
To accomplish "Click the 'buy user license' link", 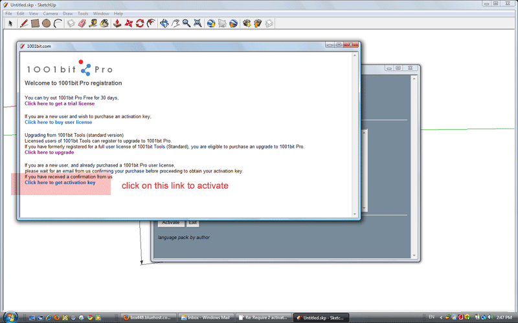I will [x=58, y=122].
